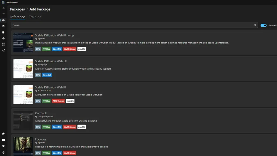The height and width of the screenshot is (156, 277).
Task: Click the Stability Matrix logo in the title bar
Action: pos(3,2)
